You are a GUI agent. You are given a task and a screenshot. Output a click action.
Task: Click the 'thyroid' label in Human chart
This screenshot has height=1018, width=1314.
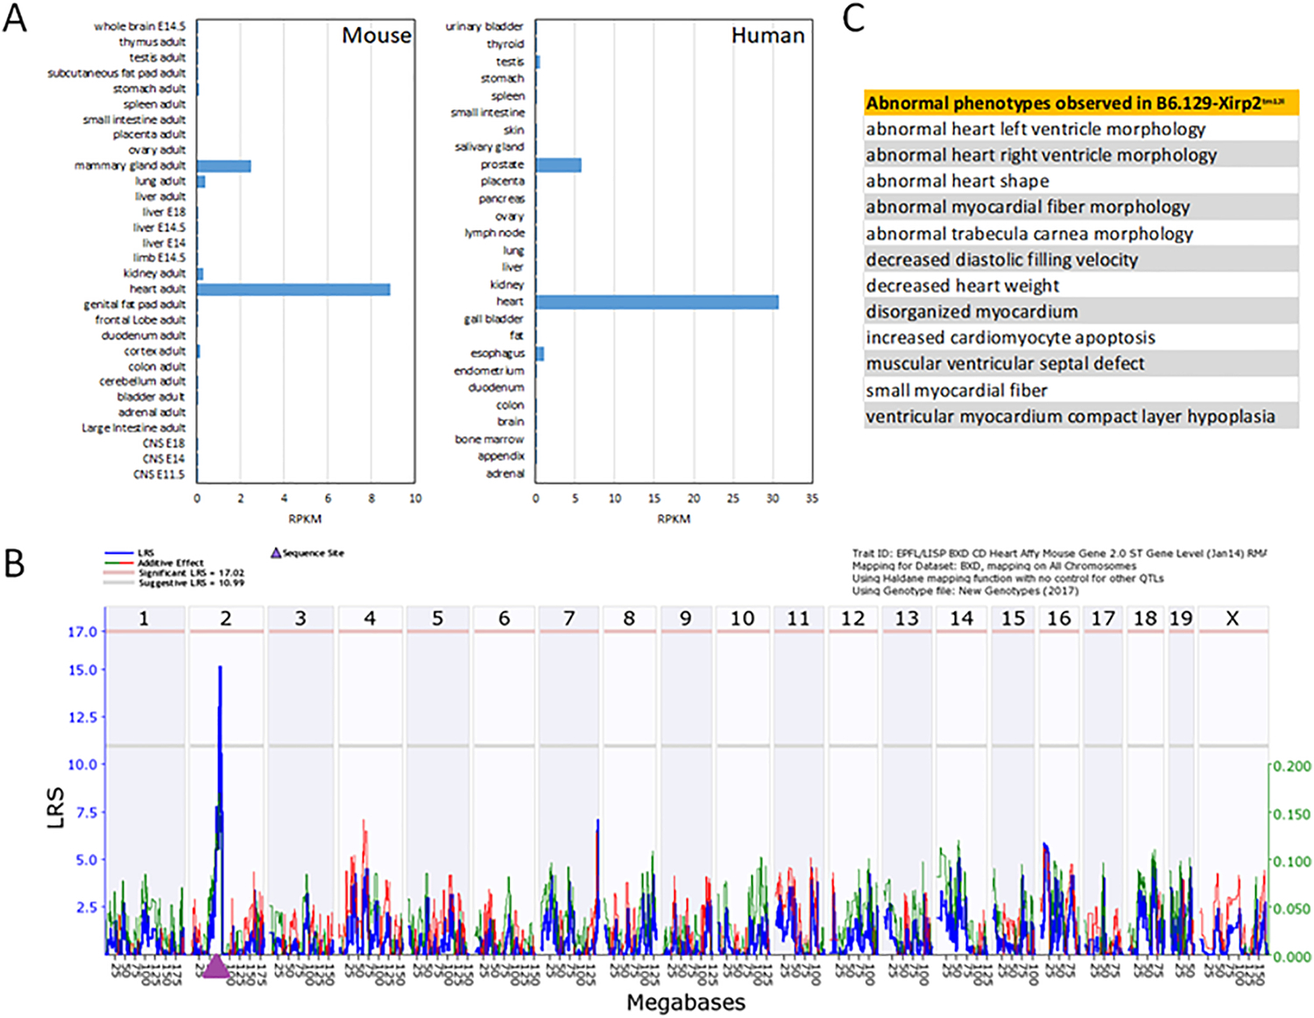pyautogui.click(x=505, y=44)
